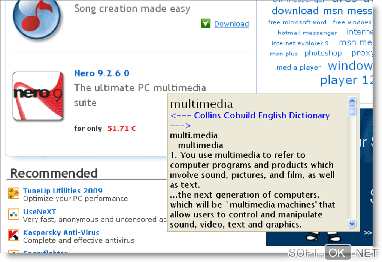Viewport: 382px width, 262px height.
Task: Click the 'photoshop' tag
Action: tap(323, 53)
